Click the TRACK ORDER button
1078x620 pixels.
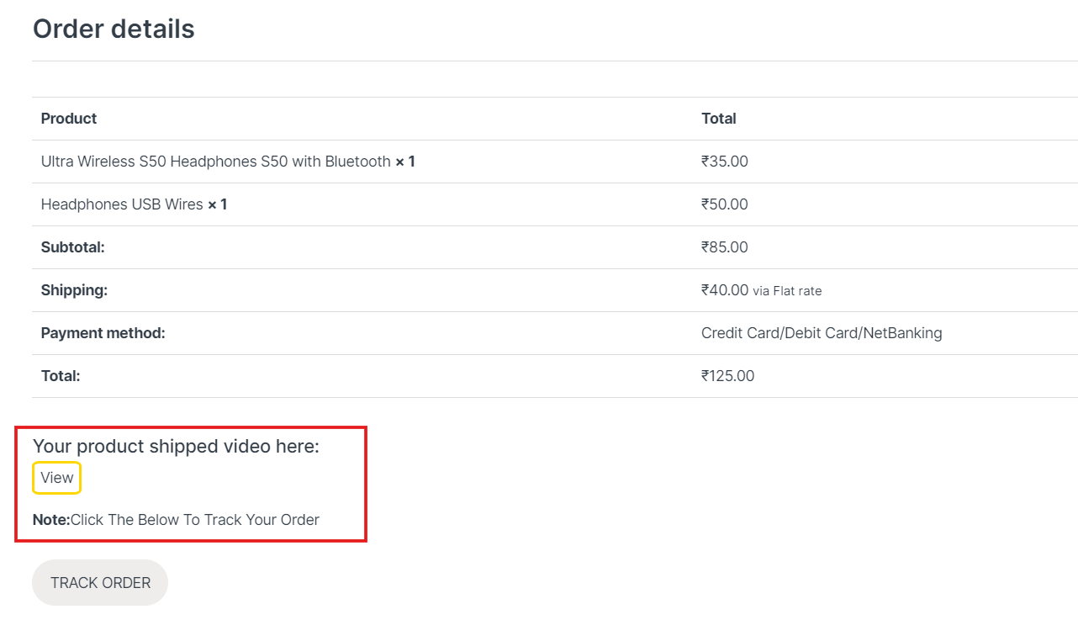(100, 582)
